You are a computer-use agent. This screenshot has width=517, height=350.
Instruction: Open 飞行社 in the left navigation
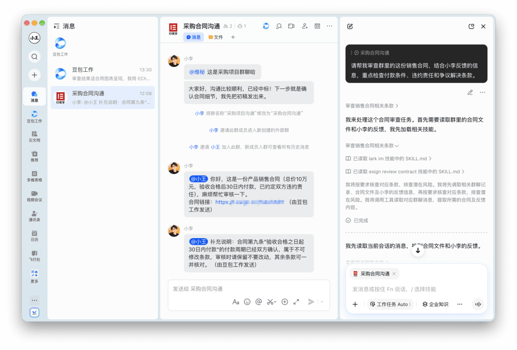click(34, 256)
